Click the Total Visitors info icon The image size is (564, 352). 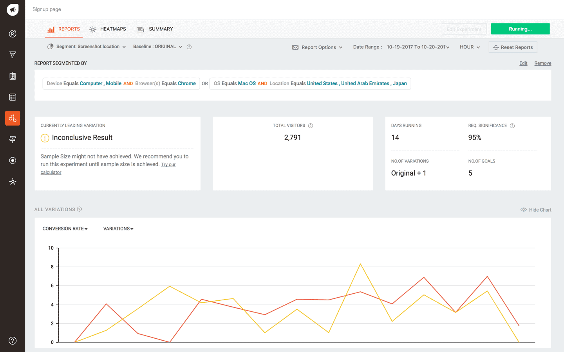click(311, 126)
